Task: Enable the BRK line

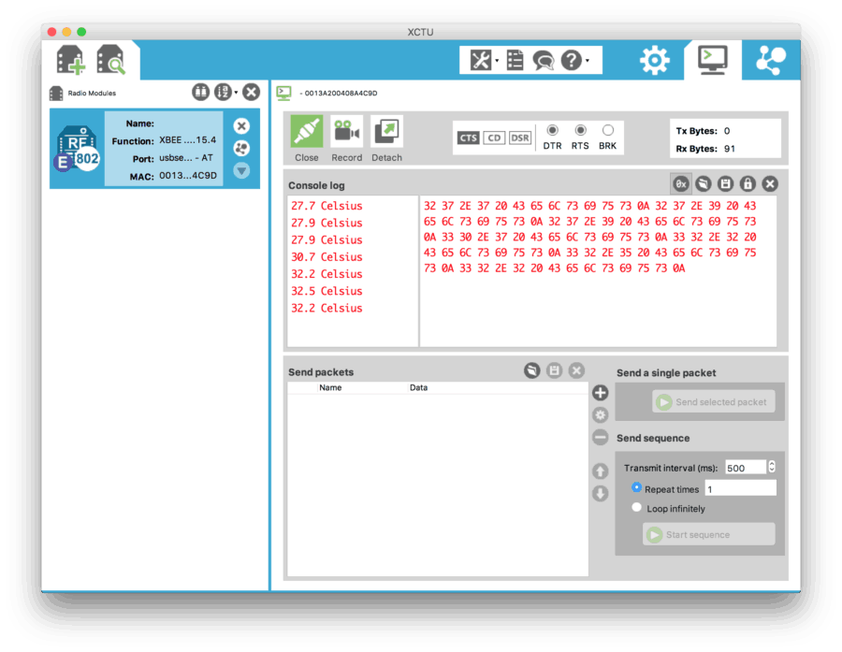Action: coord(608,130)
